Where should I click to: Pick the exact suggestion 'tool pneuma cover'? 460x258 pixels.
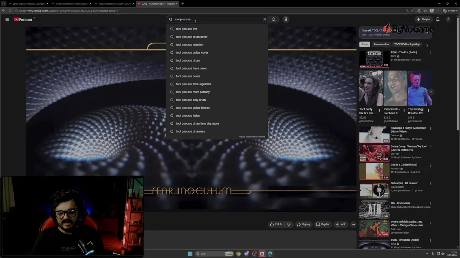[217, 76]
